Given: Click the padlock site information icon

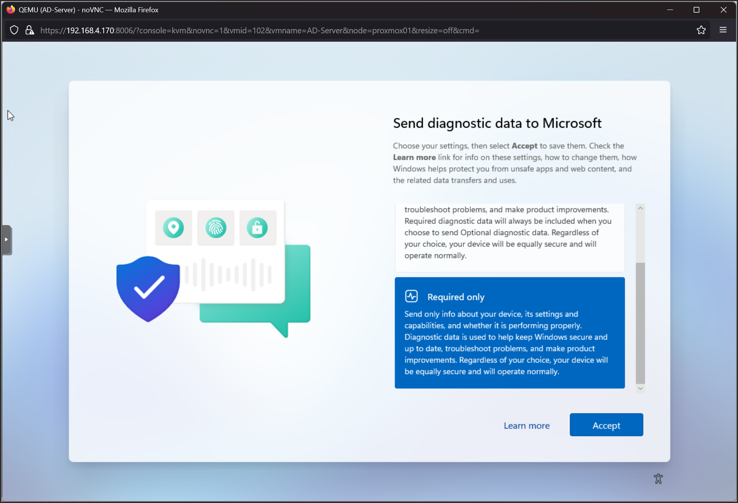Looking at the screenshot, I should (x=29, y=30).
